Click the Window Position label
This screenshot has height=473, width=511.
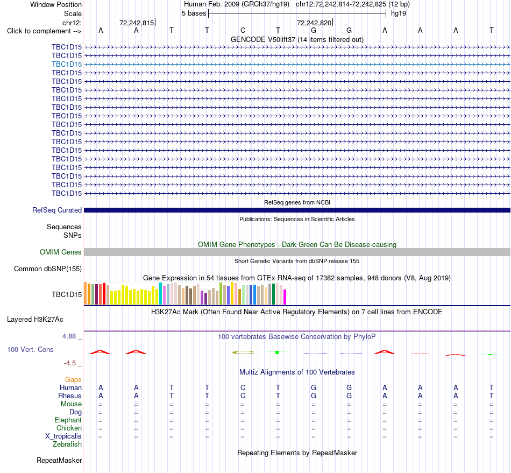point(56,4)
